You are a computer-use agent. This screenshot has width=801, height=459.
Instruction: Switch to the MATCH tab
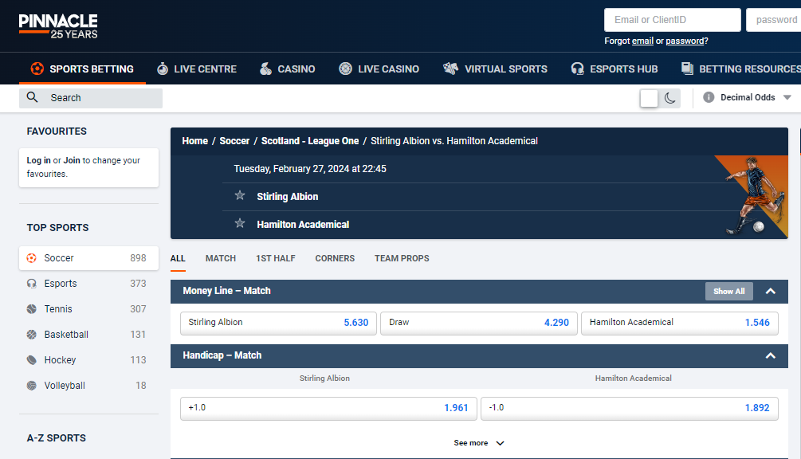click(221, 258)
